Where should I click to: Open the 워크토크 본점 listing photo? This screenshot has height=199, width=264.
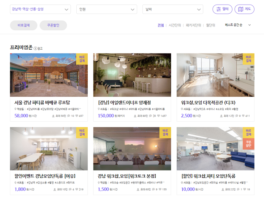[132, 149]
